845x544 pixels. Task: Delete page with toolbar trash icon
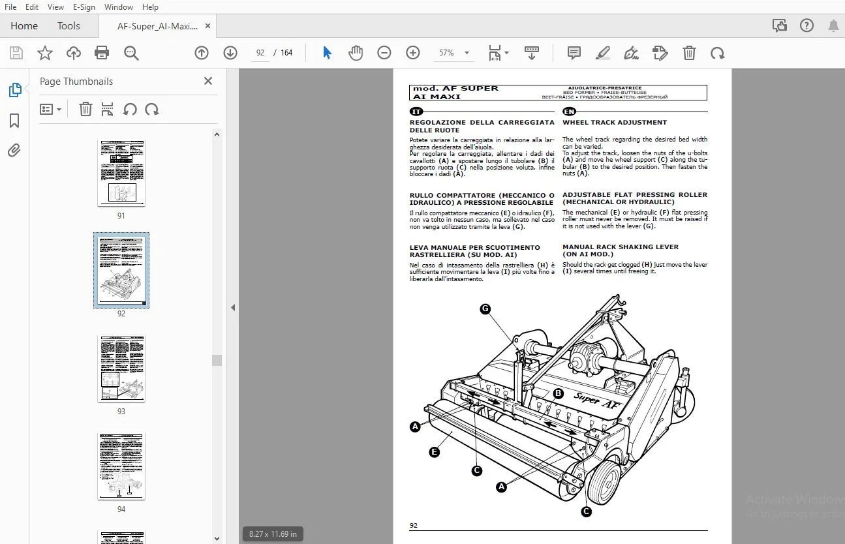point(689,53)
